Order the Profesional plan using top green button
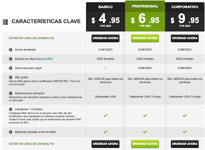 click(145, 38)
